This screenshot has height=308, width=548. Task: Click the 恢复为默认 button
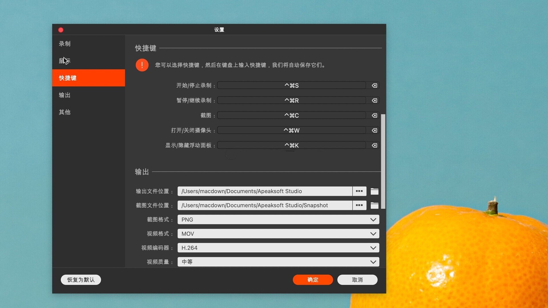81,280
